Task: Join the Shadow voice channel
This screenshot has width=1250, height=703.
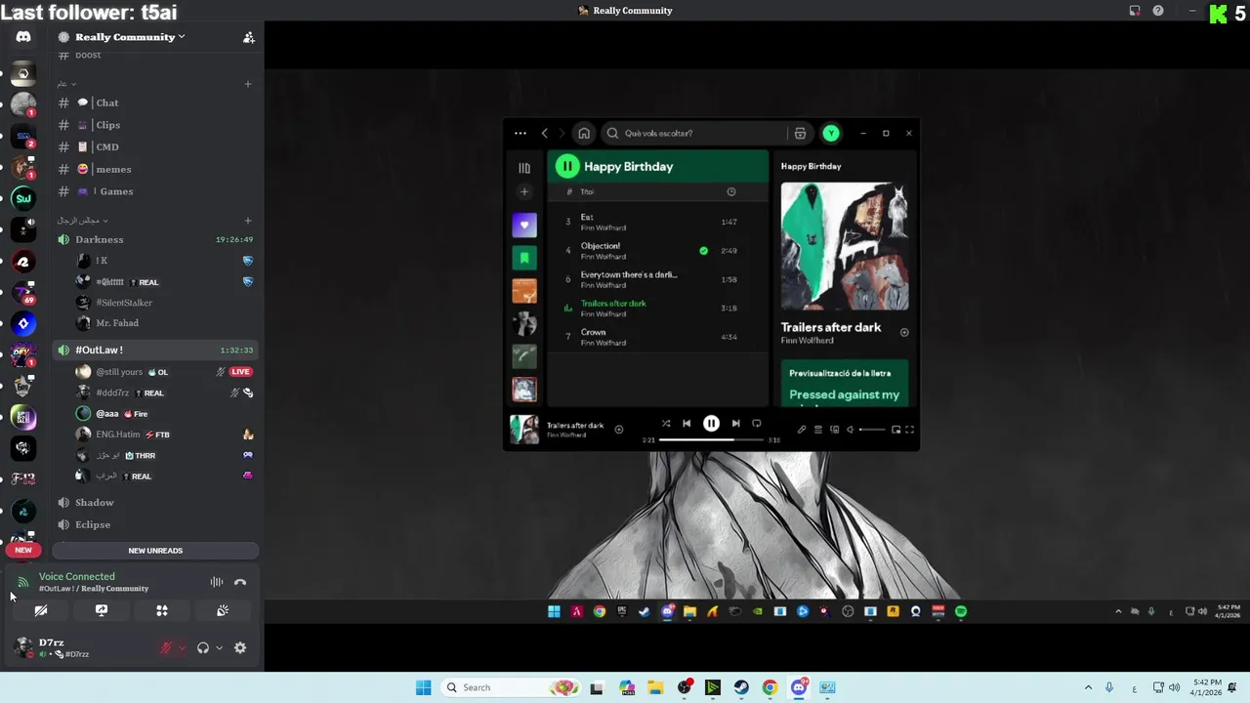Action: [156, 502]
